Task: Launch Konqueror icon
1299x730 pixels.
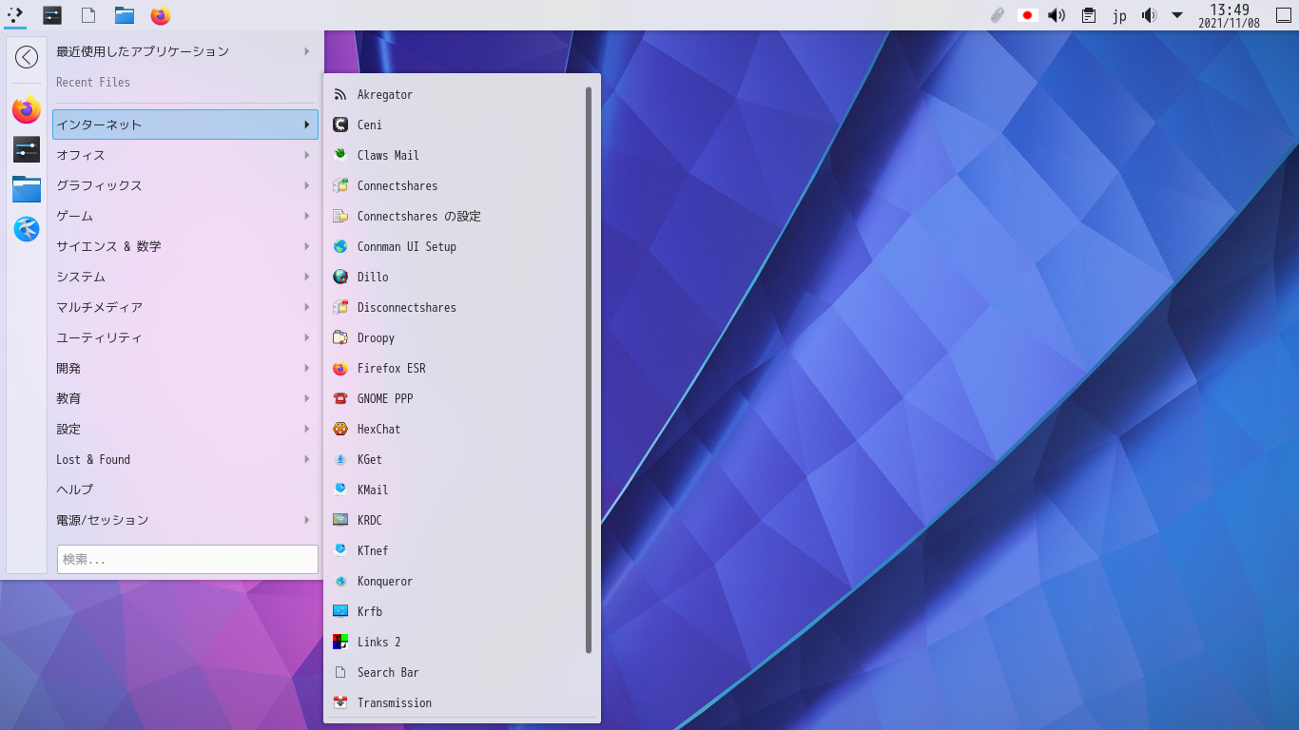Action: coord(340,581)
